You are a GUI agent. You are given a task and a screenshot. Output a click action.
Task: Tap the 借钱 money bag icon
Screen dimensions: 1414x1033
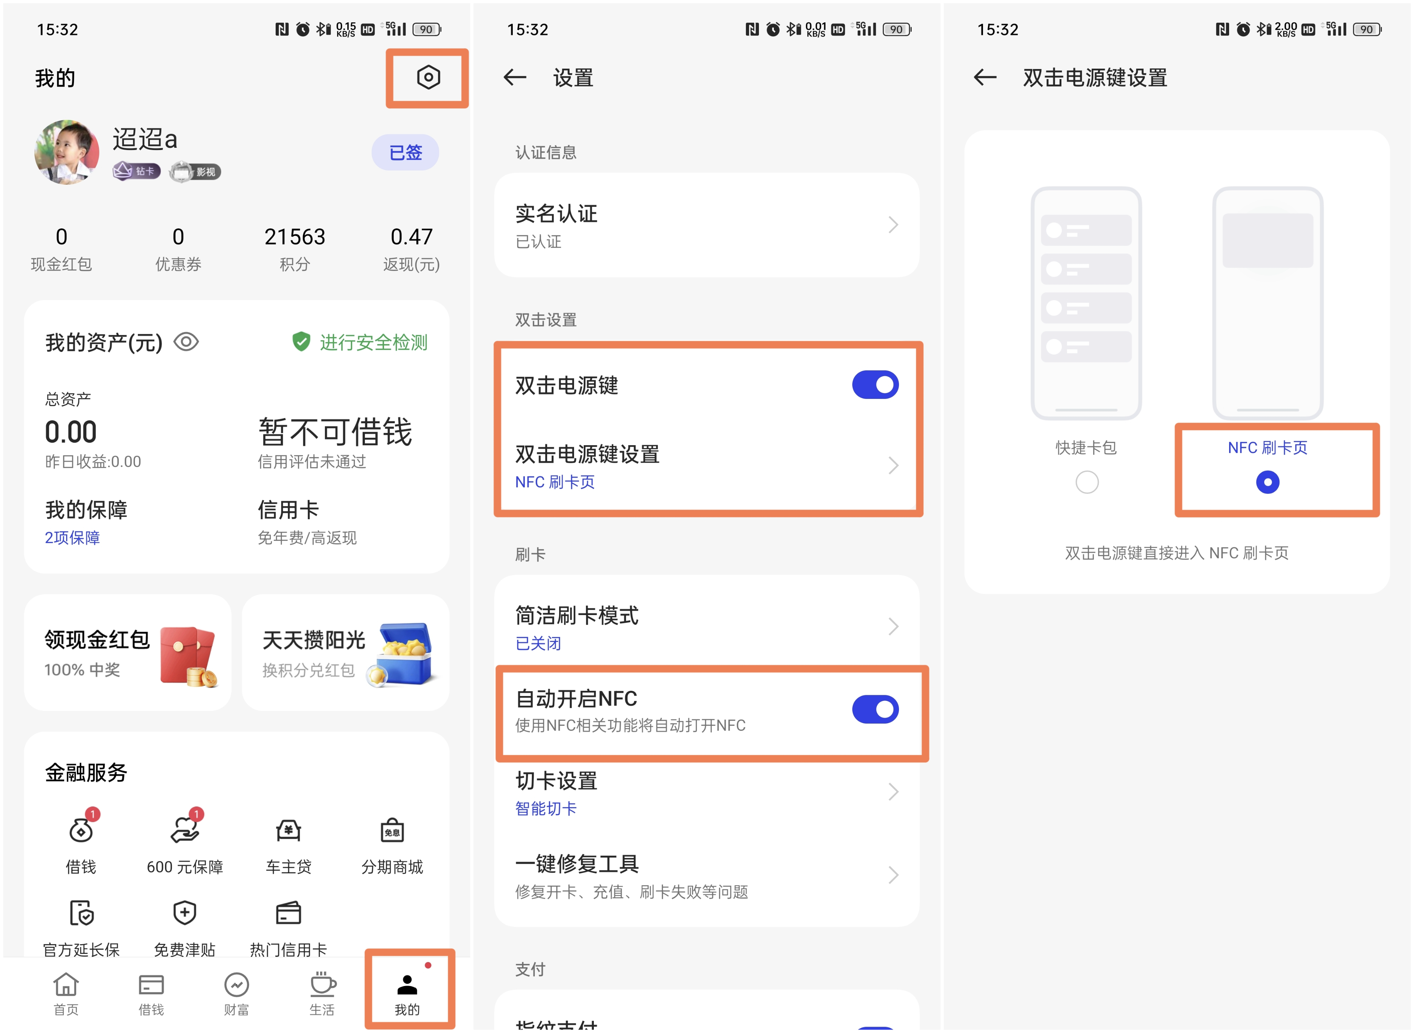pyautogui.click(x=81, y=830)
